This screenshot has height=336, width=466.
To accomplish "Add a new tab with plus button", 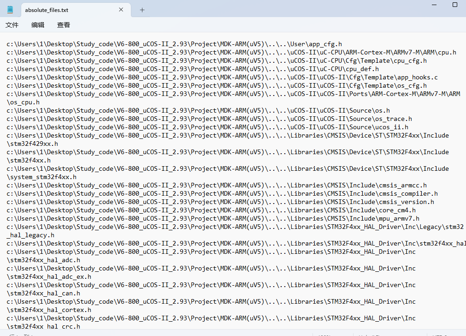I will (x=142, y=10).
